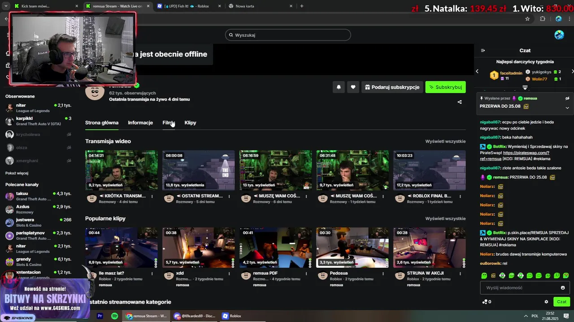Open the 00:44 Ile masz lat clip thumbnail
Screen dimensions: 574x322
pyautogui.click(x=122, y=248)
